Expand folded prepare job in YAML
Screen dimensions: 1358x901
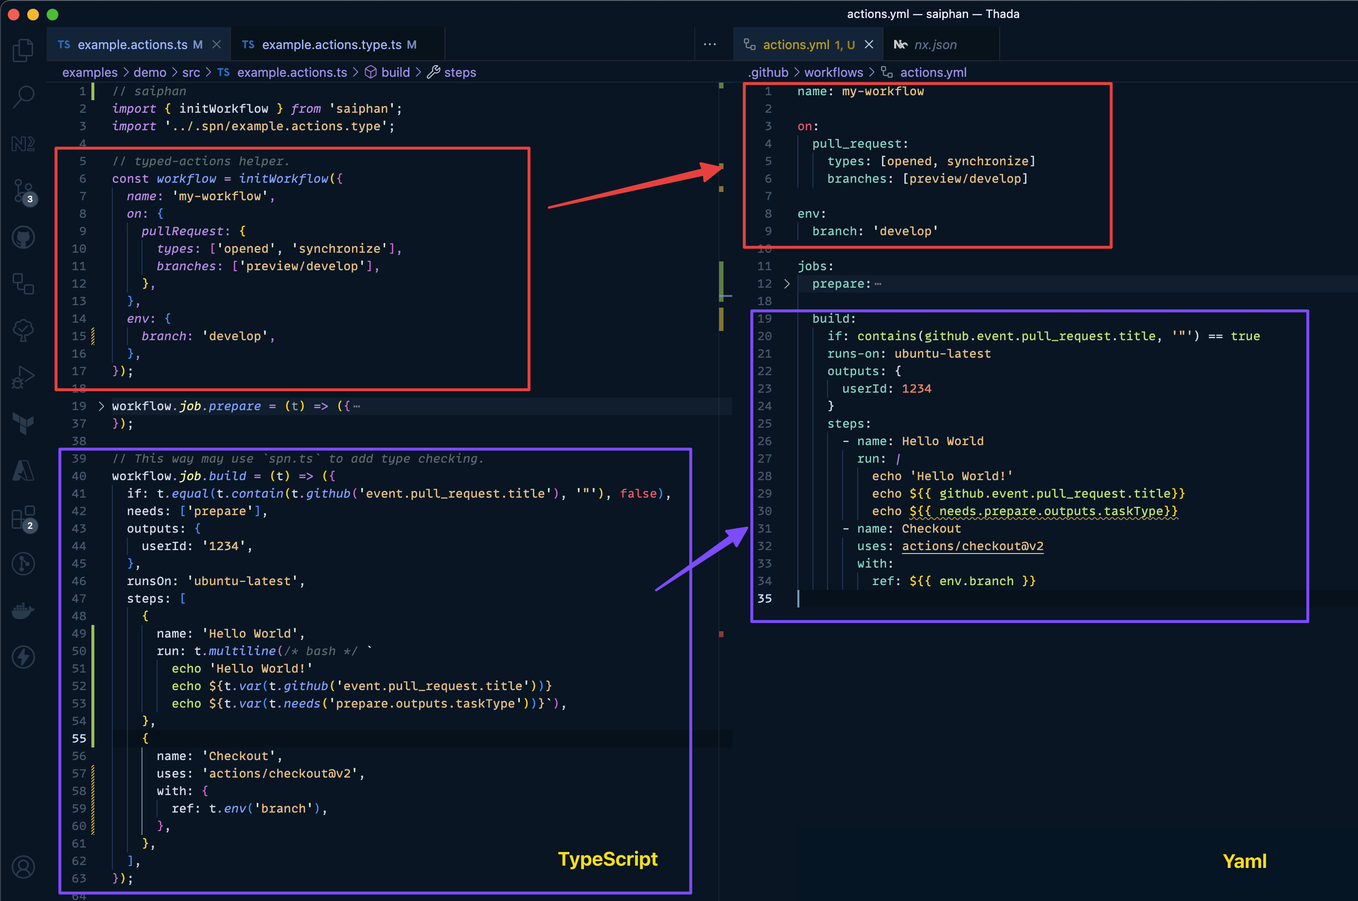[787, 284]
